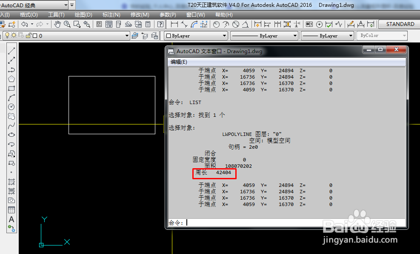Open Tool Palettes window icon
This screenshot has width=420, height=254.
[119, 24]
